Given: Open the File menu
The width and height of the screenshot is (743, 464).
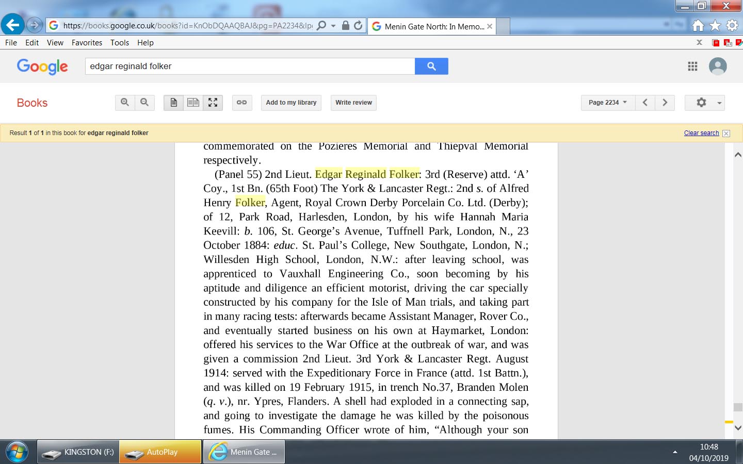Looking at the screenshot, I should coord(11,43).
